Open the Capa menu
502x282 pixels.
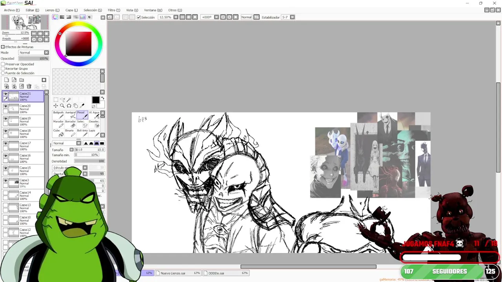[x=71, y=10]
